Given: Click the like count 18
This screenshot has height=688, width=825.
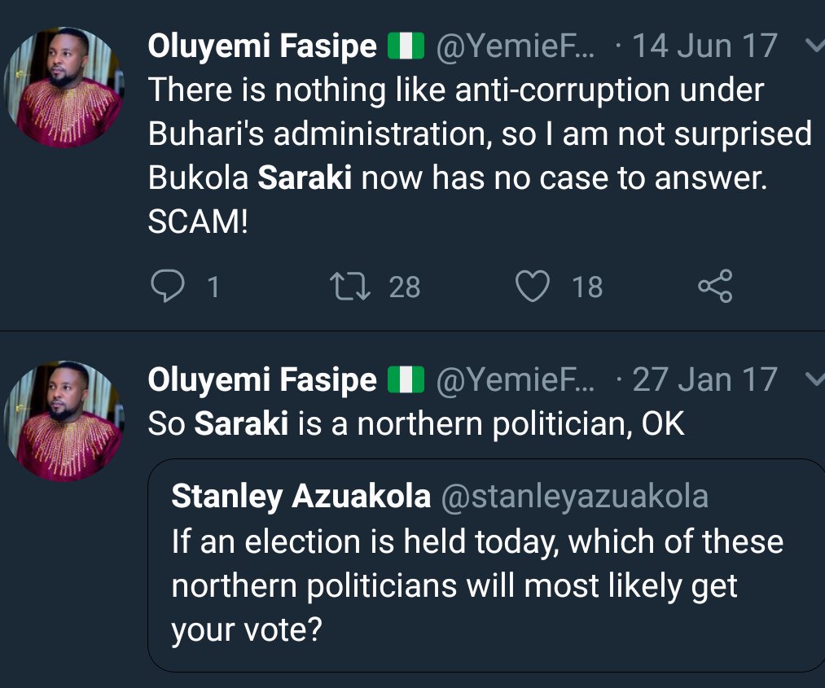Looking at the screenshot, I should [587, 287].
